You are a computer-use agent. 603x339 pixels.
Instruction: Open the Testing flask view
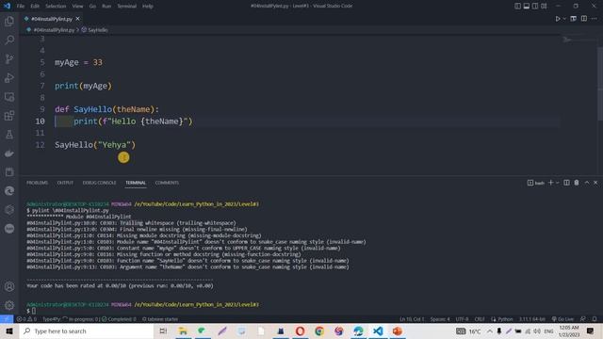pyautogui.click(x=9, y=135)
